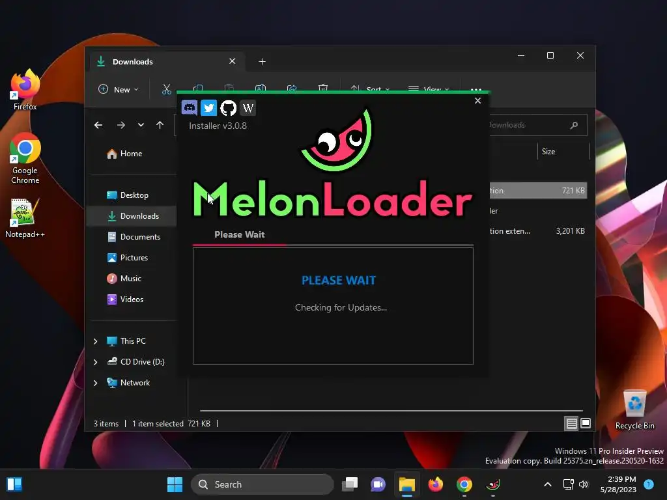Click the taskbar Search box
Image resolution: width=667 pixels, height=500 pixels.
click(x=263, y=484)
